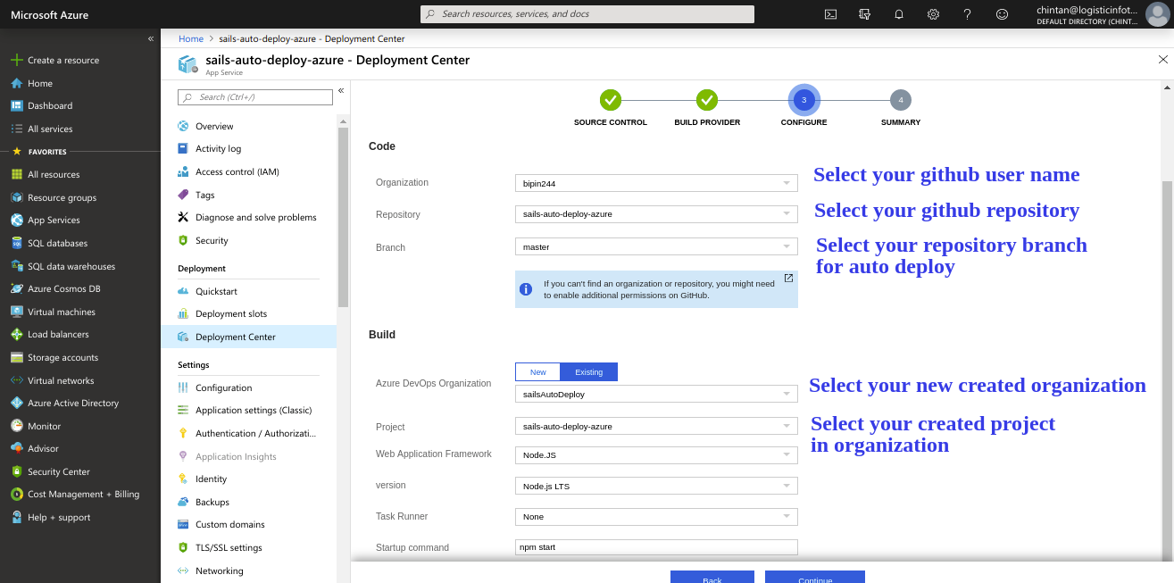This screenshot has height=583, width=1174.
Task: Collapse the resource menu with double chevron
Action: (341, 90)
